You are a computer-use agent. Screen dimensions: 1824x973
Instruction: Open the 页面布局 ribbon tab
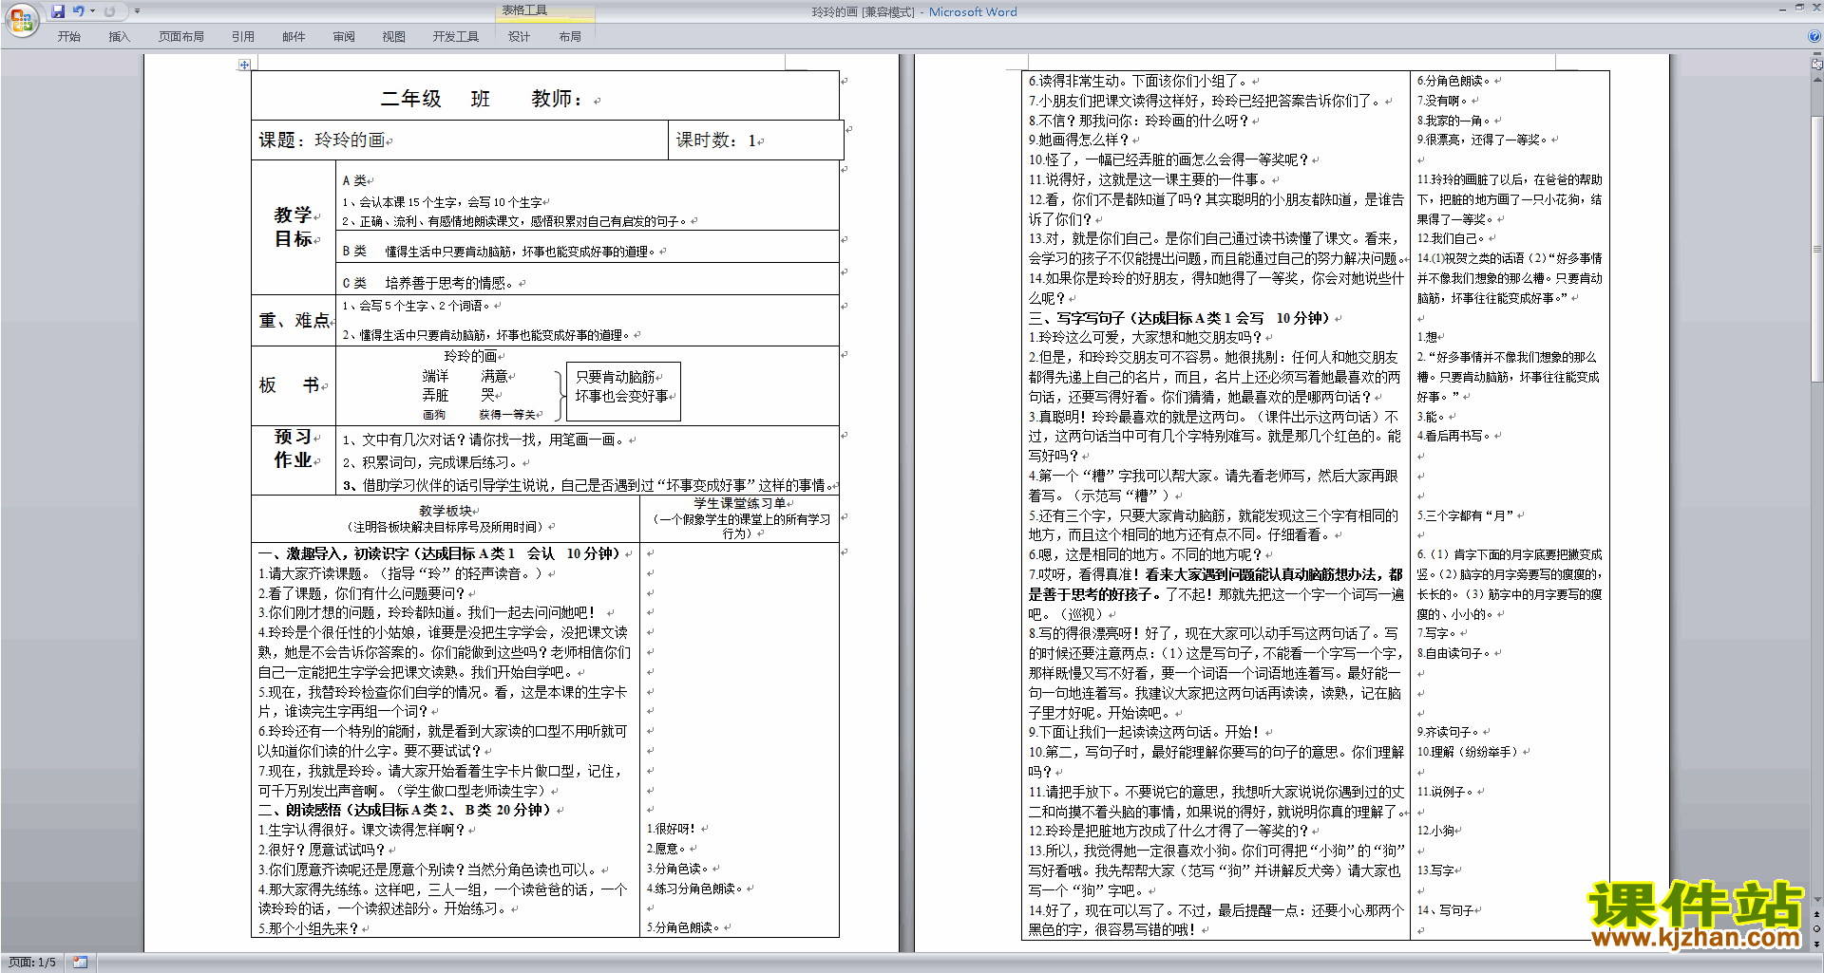pyautogui.click(x=180, y=37)
